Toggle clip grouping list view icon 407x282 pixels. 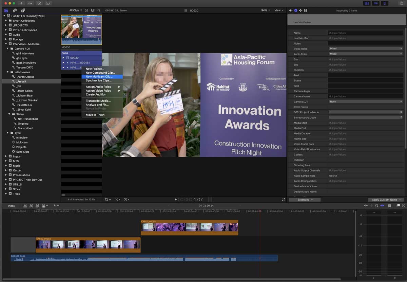click(x=87, y=11)
